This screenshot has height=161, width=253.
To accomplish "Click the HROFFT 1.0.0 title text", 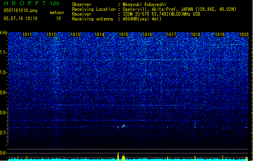I will click(x=31, y=3).
